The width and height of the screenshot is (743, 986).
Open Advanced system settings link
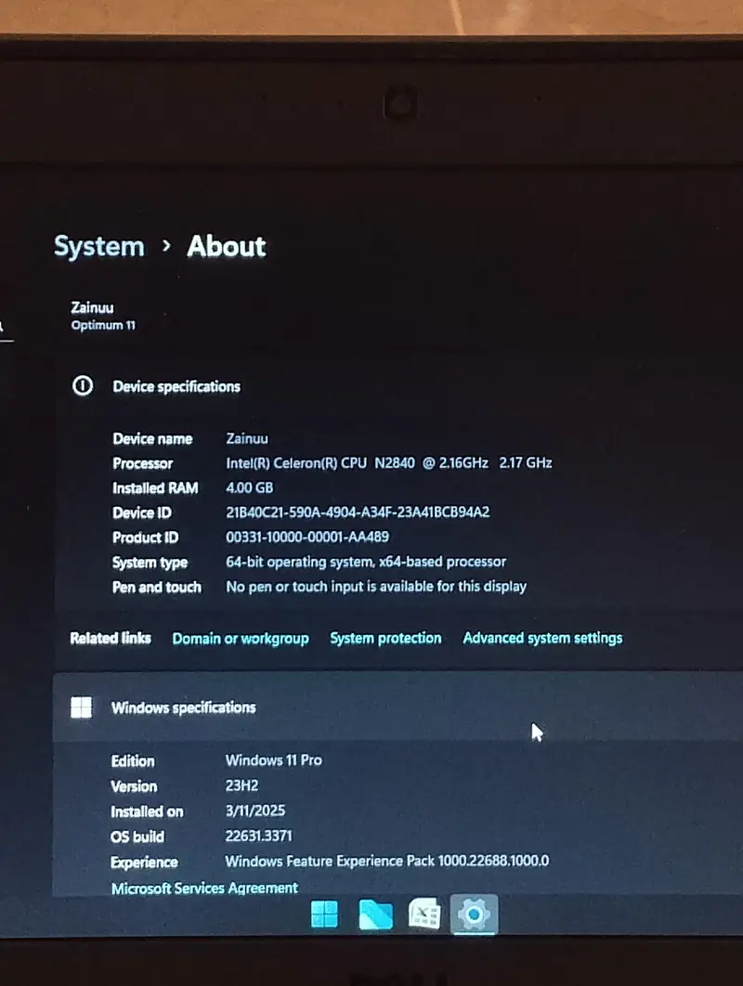pos(542,638)
